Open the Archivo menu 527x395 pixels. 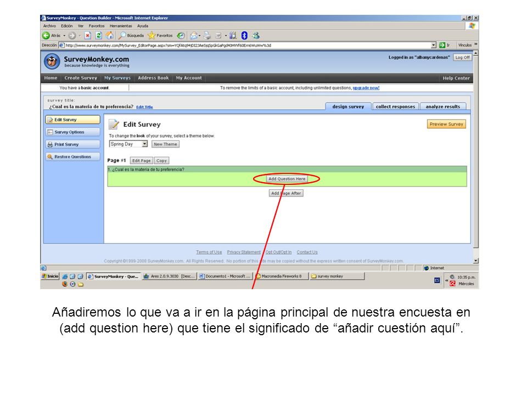[x=49, y=26]
